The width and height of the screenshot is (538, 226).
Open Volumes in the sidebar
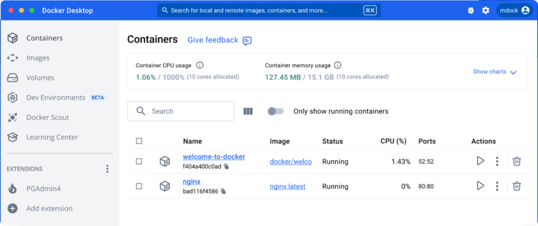pos(40,78)
